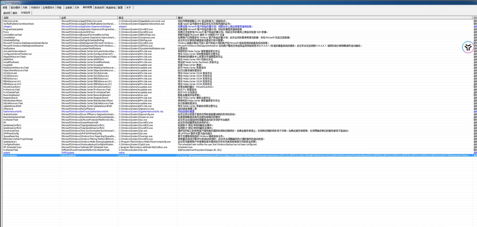Click the 'mshta' path cell
Viewport: 477px width, 227px height.
(x=122, y=153)
